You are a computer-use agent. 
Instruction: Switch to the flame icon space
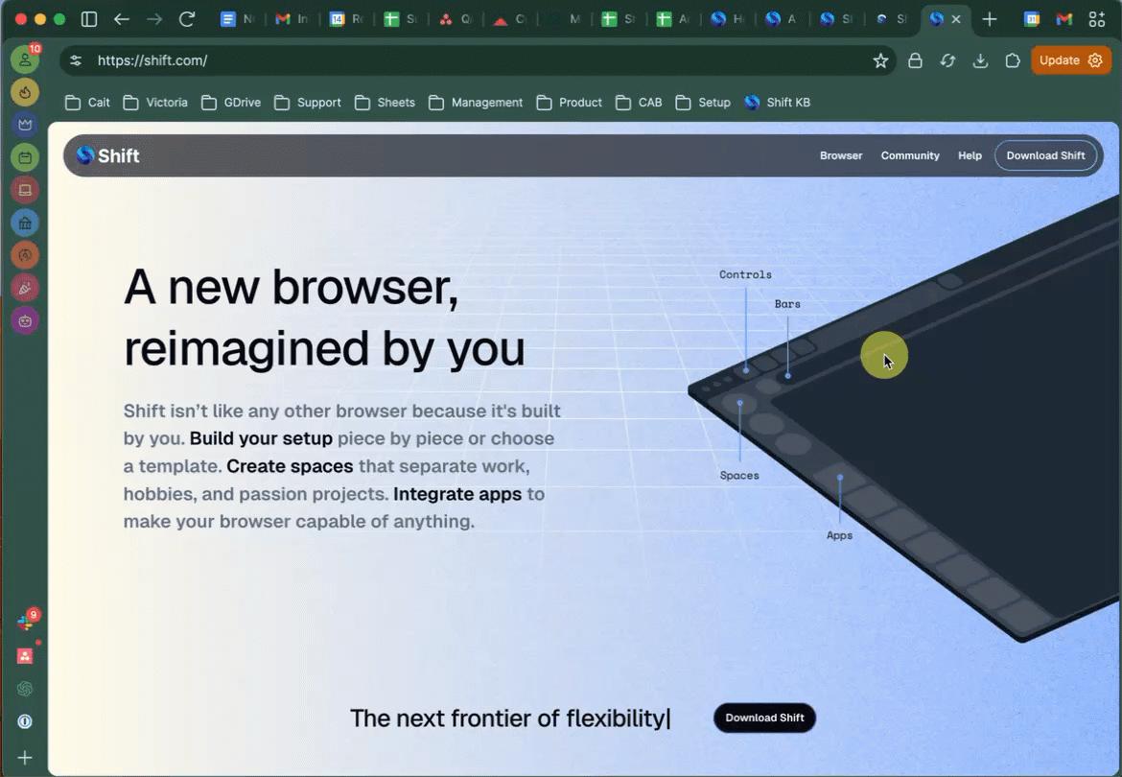[25, 92]
